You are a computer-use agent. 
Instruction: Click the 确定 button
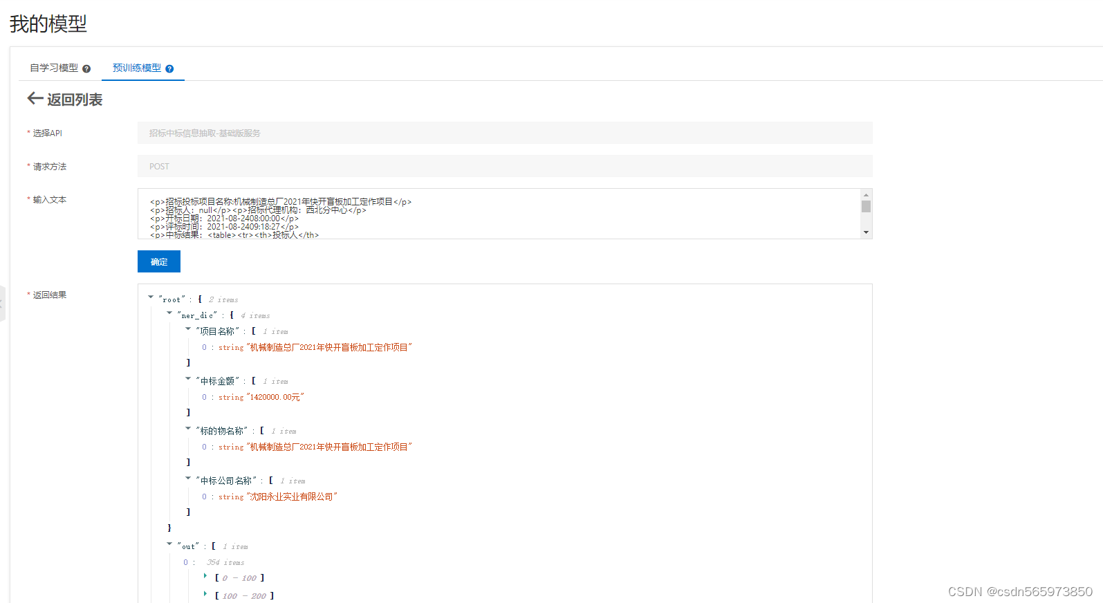(159, 261)
